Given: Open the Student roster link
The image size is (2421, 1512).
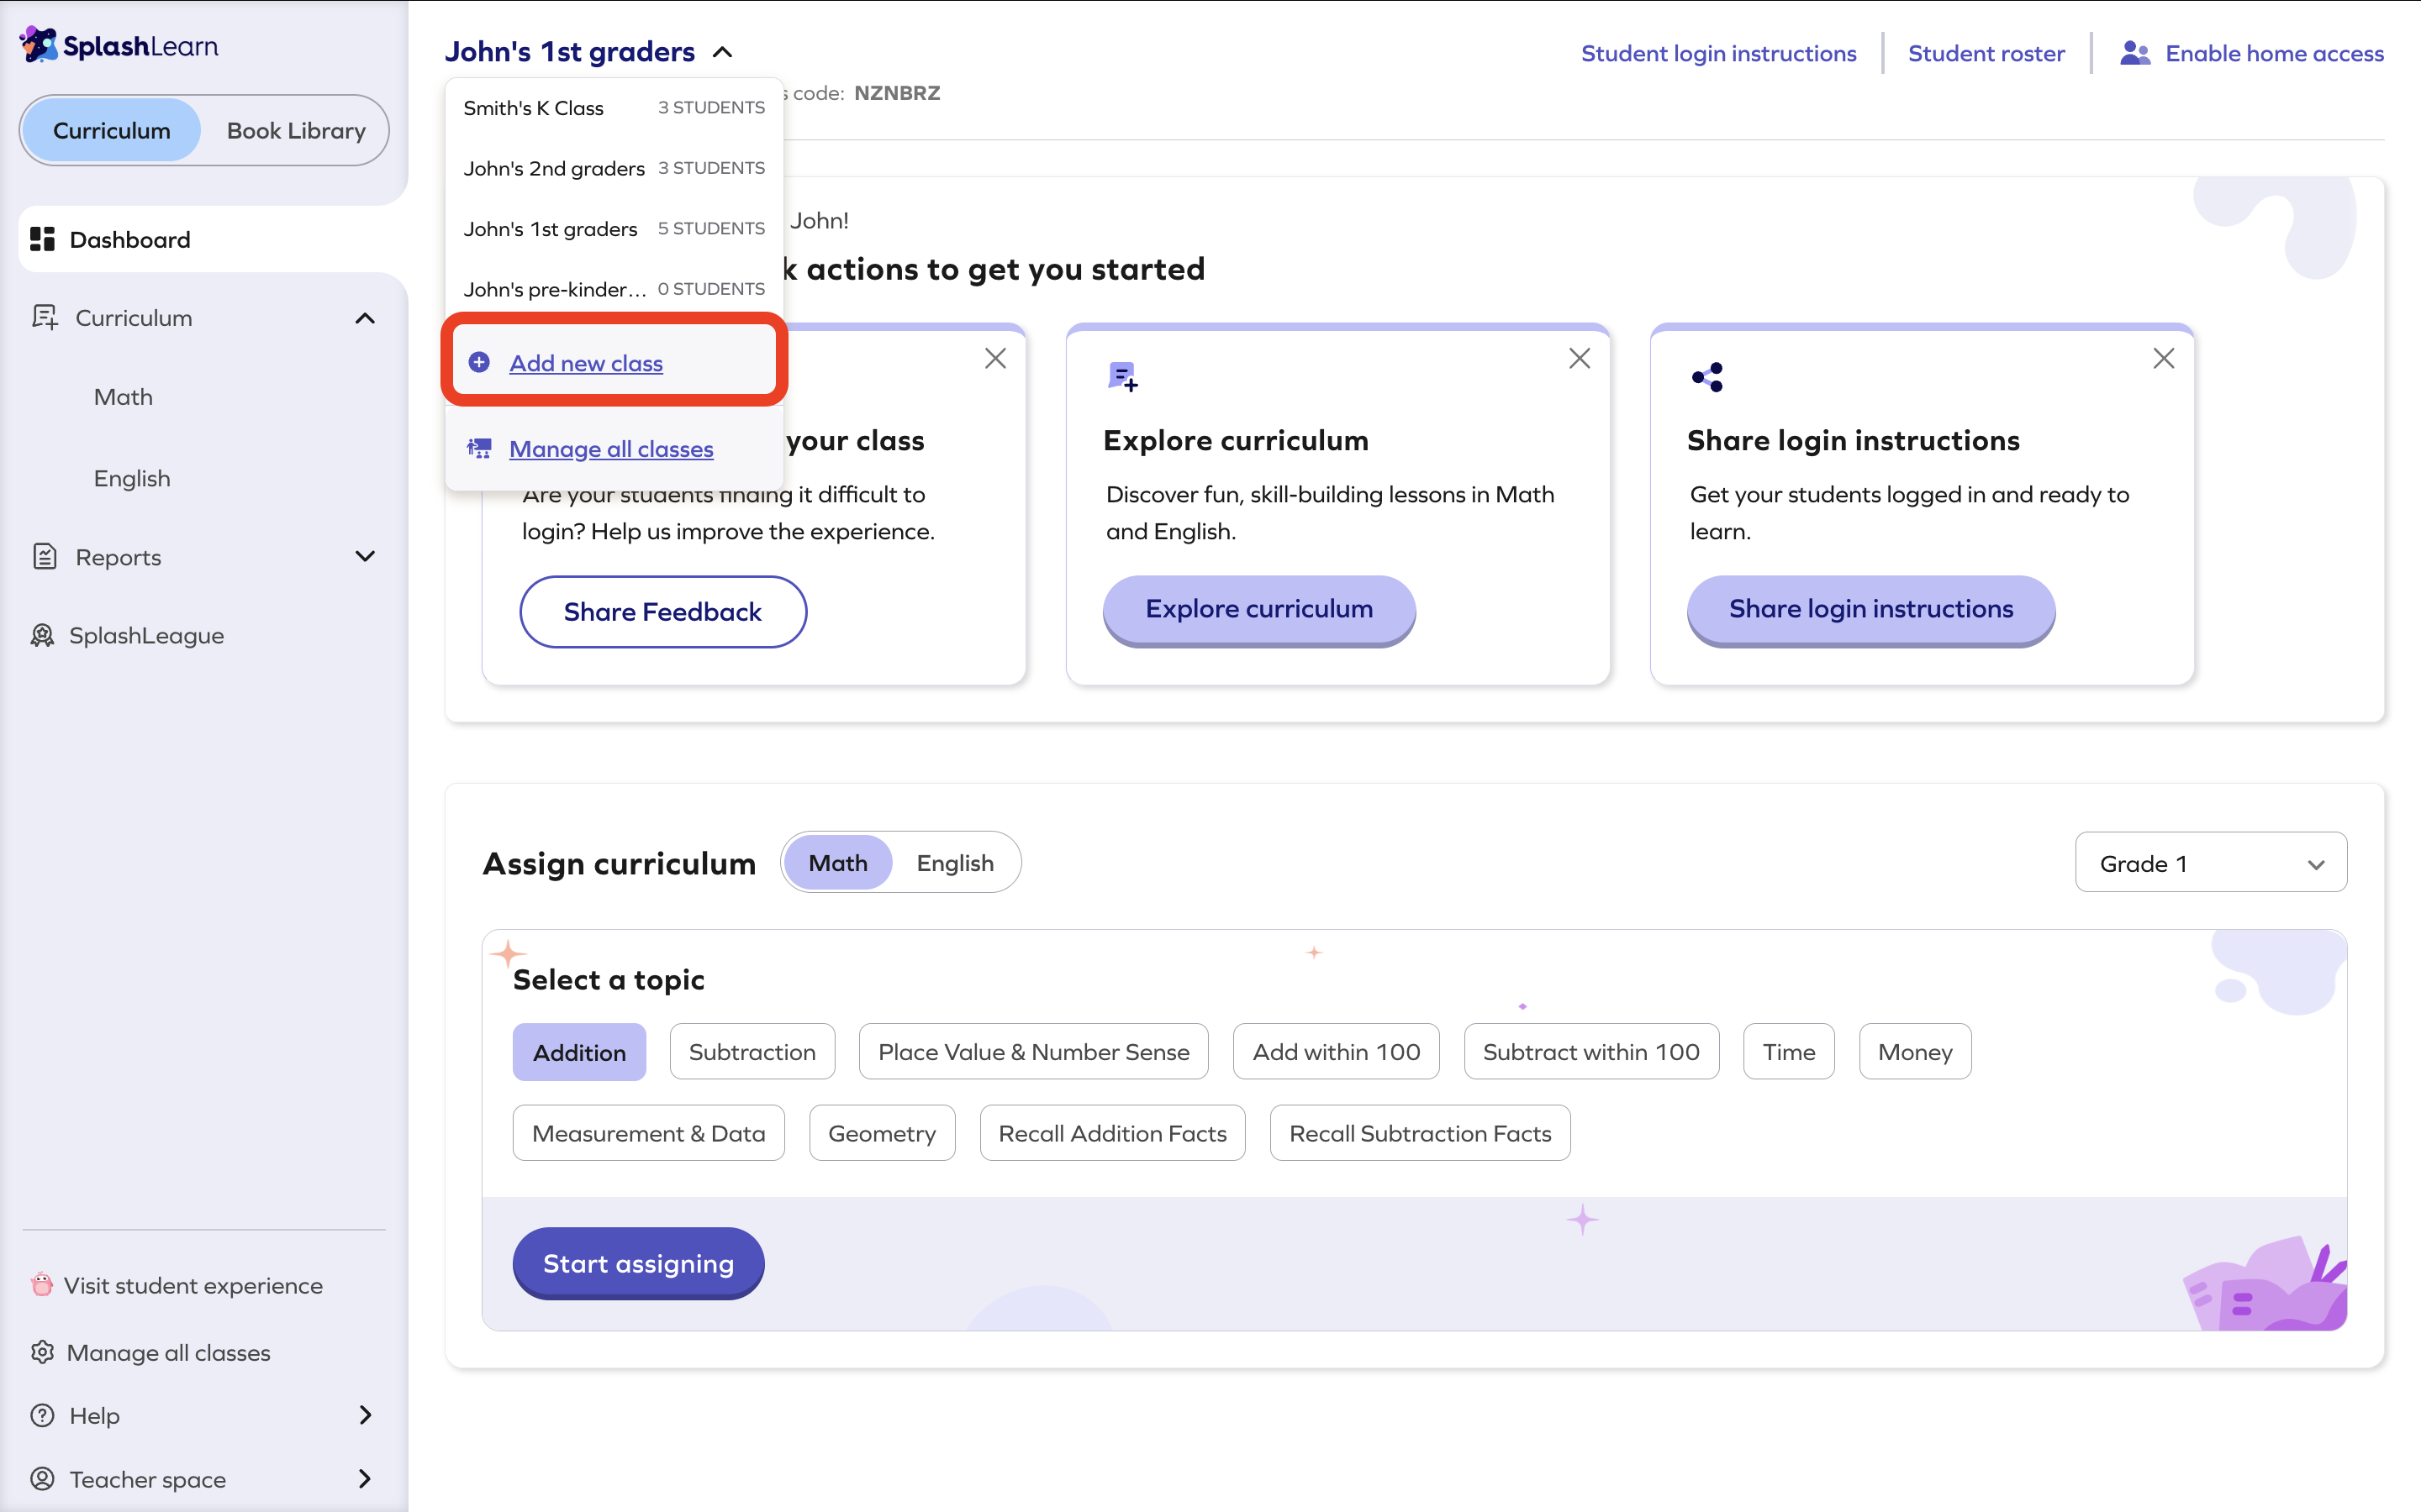Looking at the screenshot, I should pos(1986,53).
